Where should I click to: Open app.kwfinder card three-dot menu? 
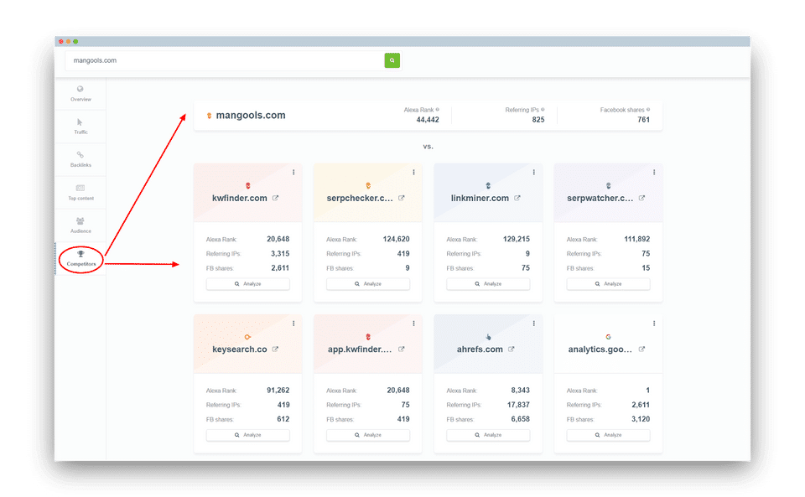pyautogui.click(x=413, y=324)
